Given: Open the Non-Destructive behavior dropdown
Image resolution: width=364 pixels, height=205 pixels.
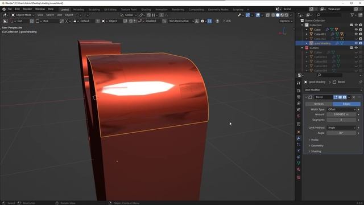Looking at the screenshot, I should click(x=181, y=21).
